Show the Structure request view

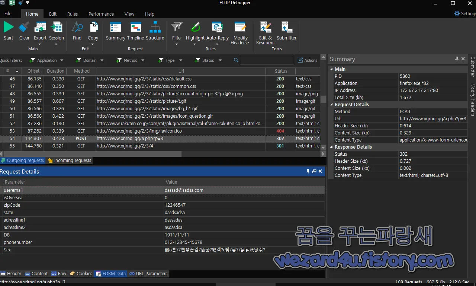coord(155,31)
